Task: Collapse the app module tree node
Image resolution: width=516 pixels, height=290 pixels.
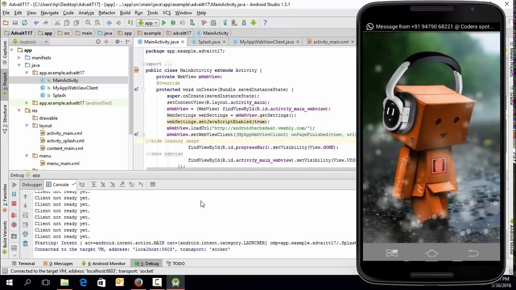Action: 12,50
